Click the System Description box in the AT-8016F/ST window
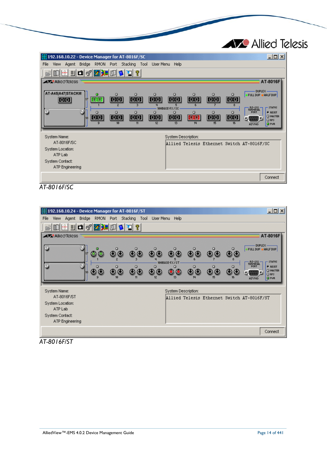The image size is (327, 464). coord(223,308)
